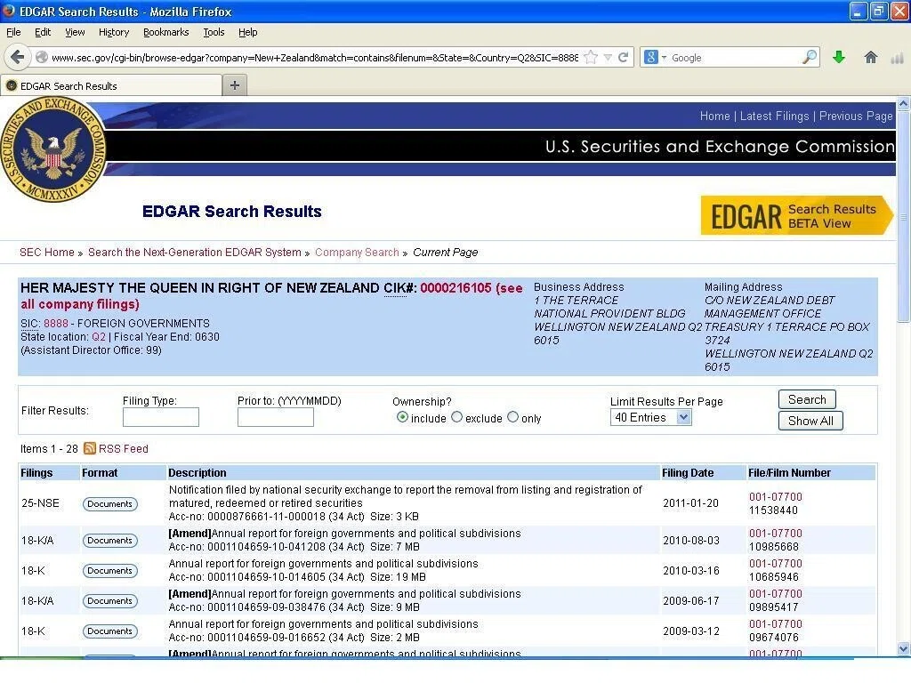The height and width of the screenshot is (683, 911).
Task: Open the Edit menu
Action: 43,32
